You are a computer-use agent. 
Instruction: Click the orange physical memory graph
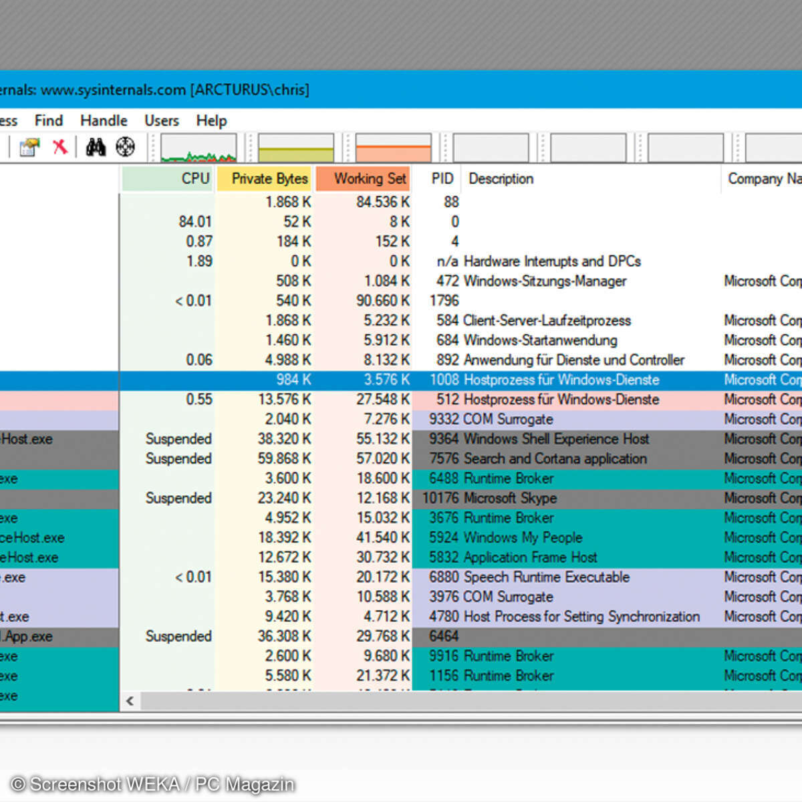[x=394, y=148]
